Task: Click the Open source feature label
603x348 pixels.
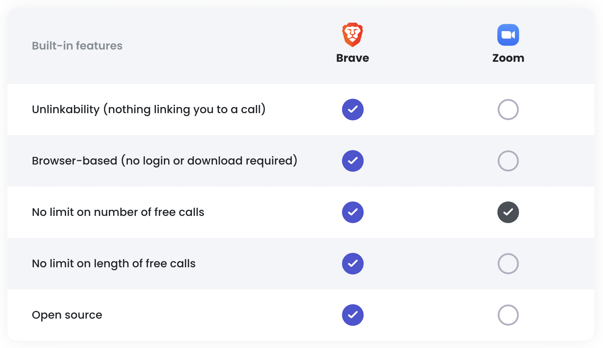Action: [67, 315]
